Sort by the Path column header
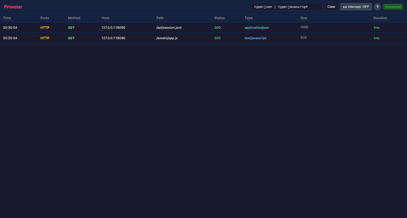Viewport: 407px width, 218px height. point(160,18)
